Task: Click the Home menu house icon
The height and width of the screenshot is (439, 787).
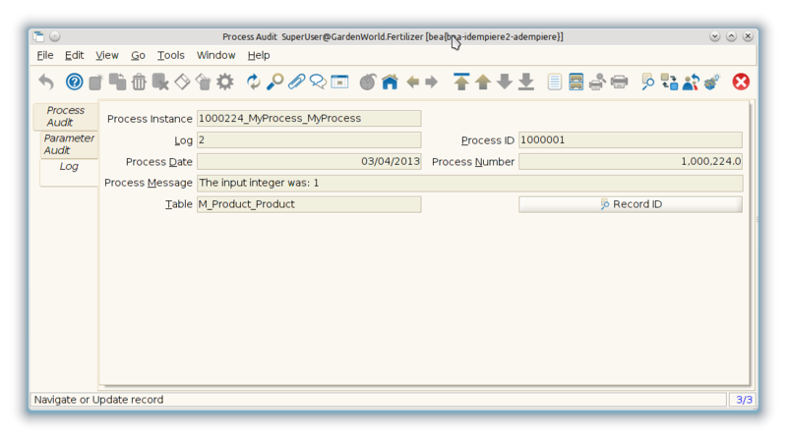Action: [x=390, y=82]
